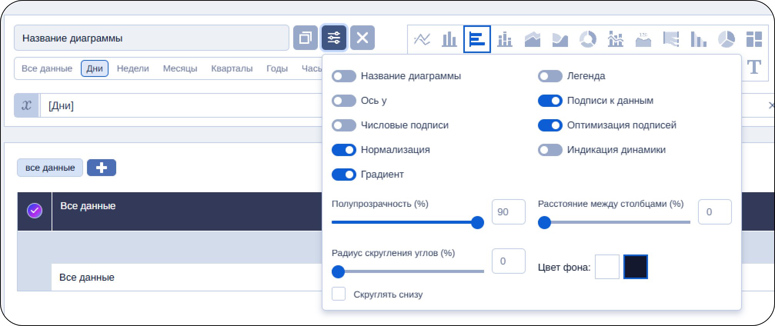Click the Название диаграммы text field
Viewport: 775px width, 326px height.
point(151,38)
